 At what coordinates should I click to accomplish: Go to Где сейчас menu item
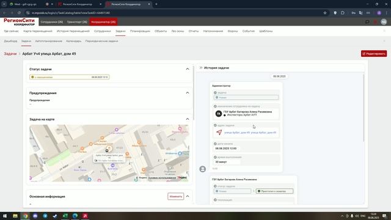point(11,31)
